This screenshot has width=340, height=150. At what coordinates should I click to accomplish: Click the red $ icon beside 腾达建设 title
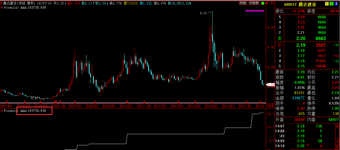click(x=2, y=3)
